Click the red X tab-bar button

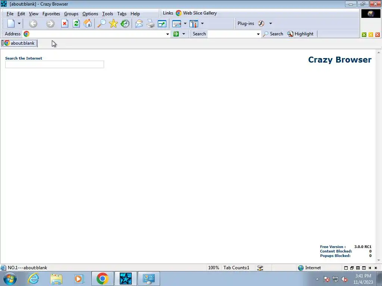[x=378, y=35]
